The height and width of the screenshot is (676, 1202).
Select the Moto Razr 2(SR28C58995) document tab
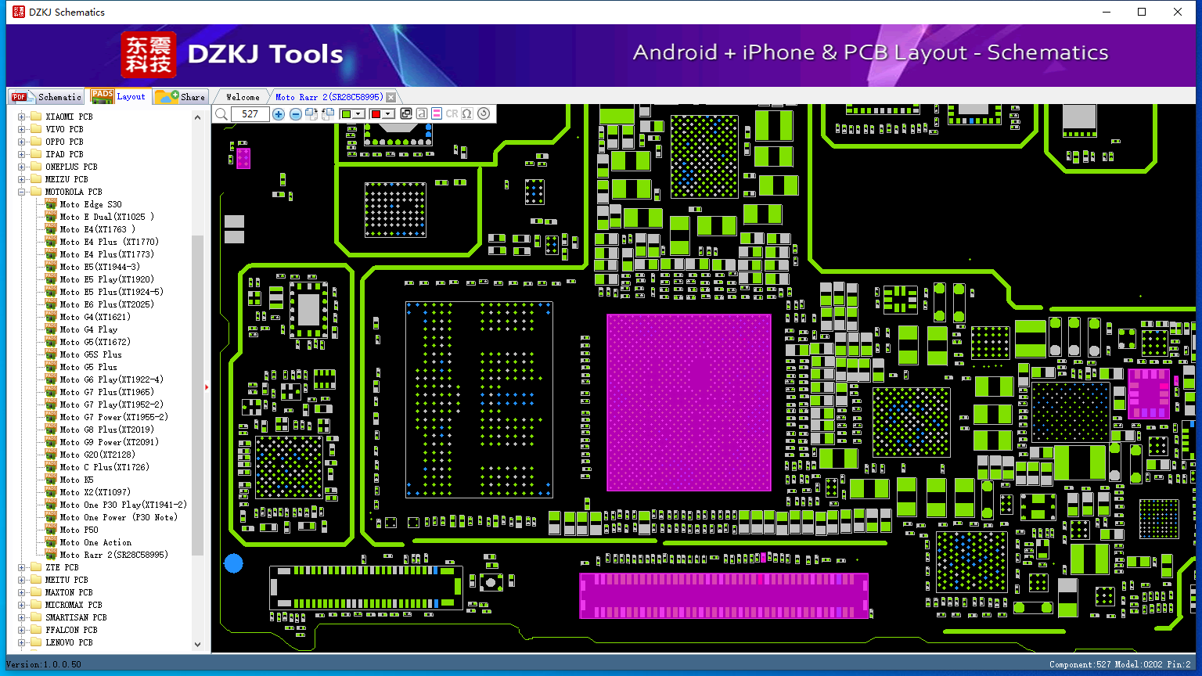329,97
